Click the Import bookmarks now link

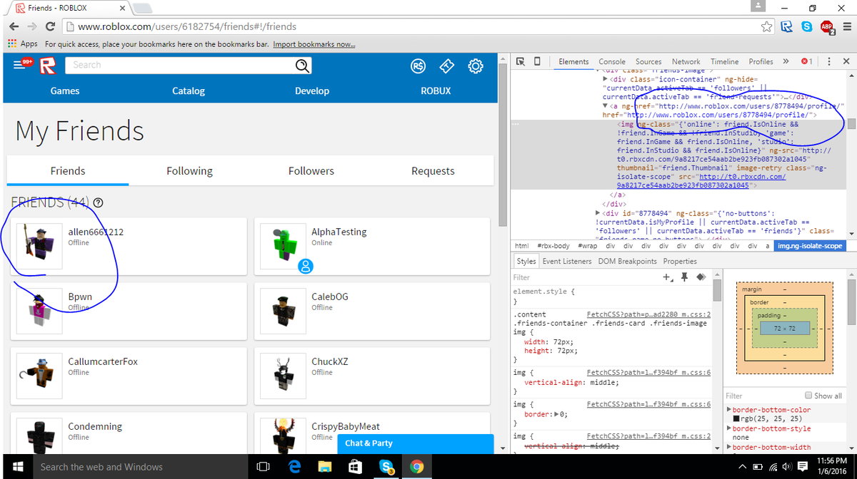[314, 44]
